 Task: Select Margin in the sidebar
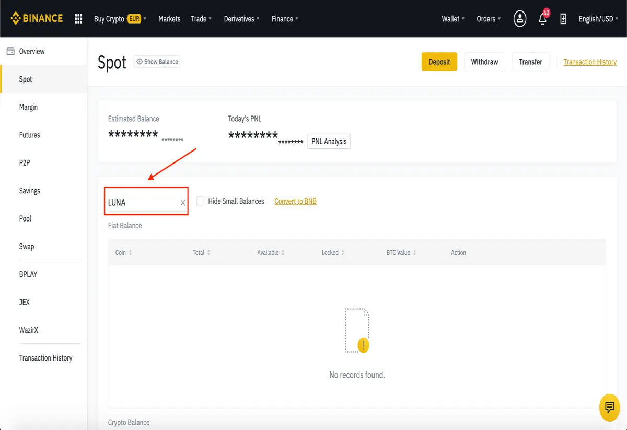tap(28, 107)
